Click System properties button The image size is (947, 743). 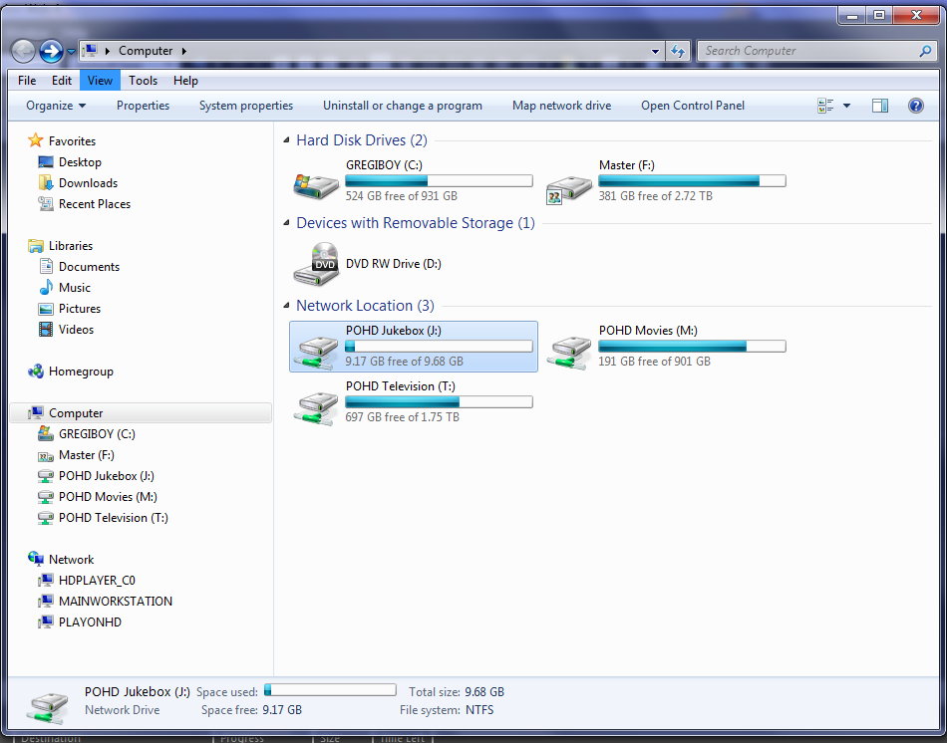click(x=246, y=106)
